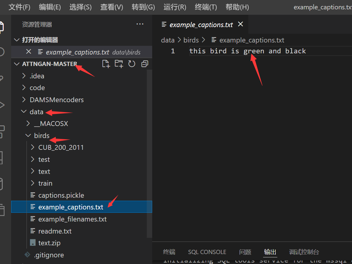Select the example_captions.txt editor tab
This screenshot has width=352, height=264.
point(201,24)
